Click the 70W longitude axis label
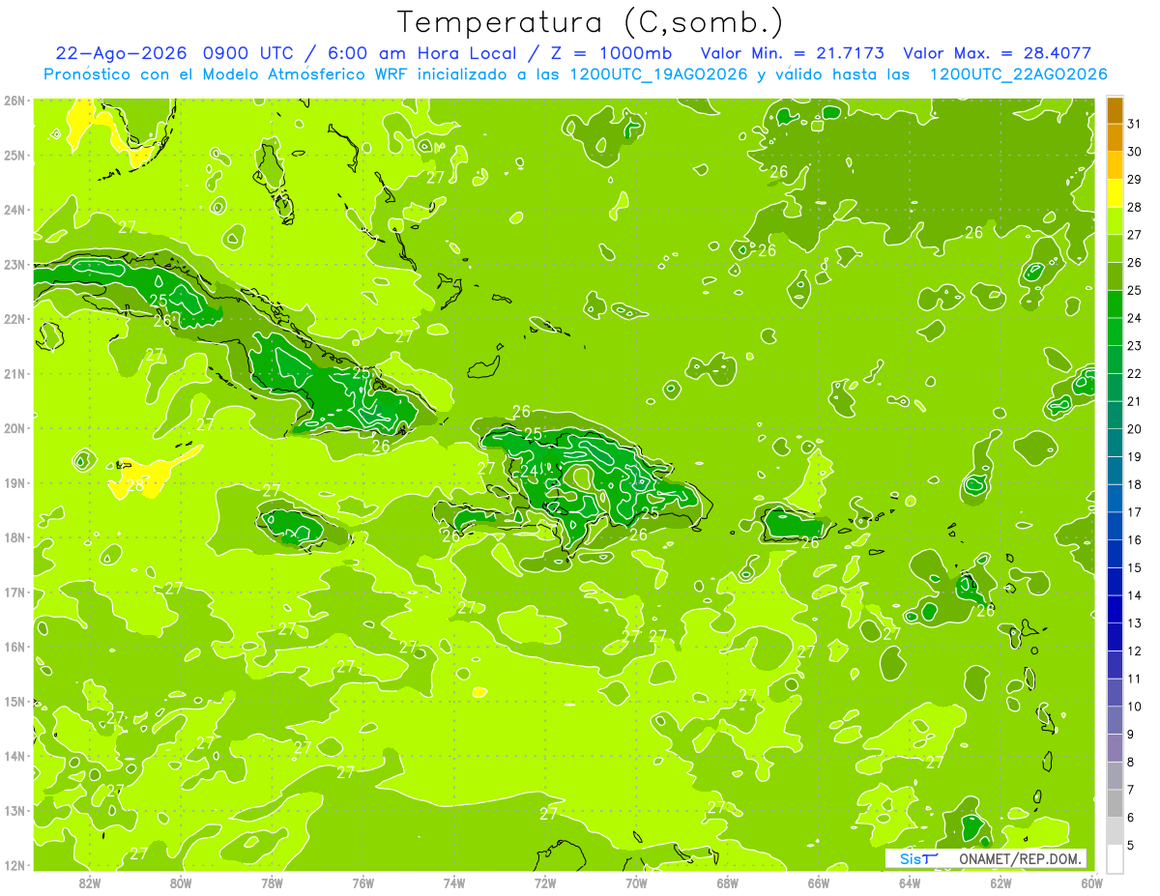The width and height of the screenshot is (1160, 896). [636, 882]
